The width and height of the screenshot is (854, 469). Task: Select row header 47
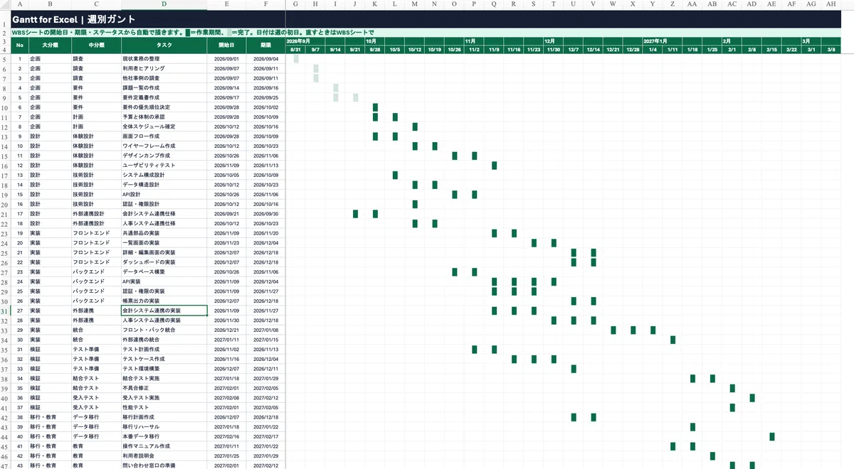(x=5, y=465)
